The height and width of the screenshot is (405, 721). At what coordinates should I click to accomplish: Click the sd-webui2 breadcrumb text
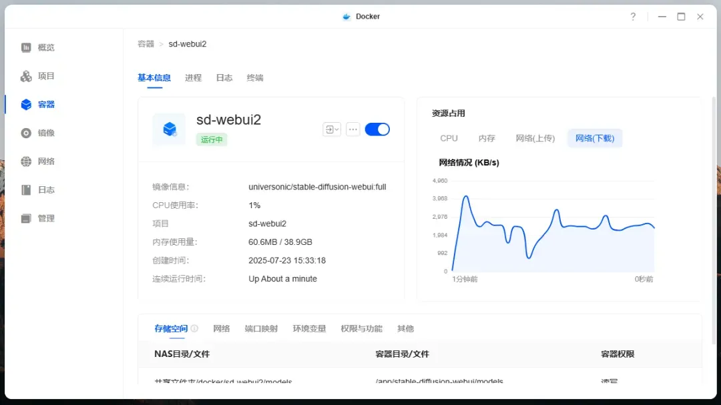188,44
